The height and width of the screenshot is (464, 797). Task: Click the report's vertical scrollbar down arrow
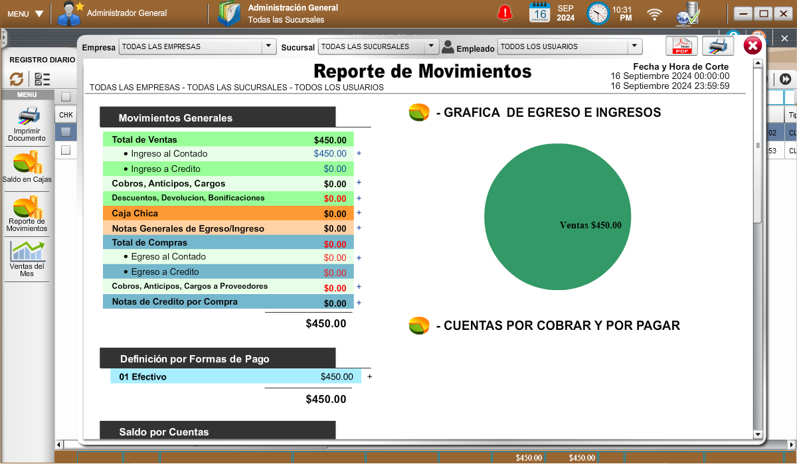757,434
